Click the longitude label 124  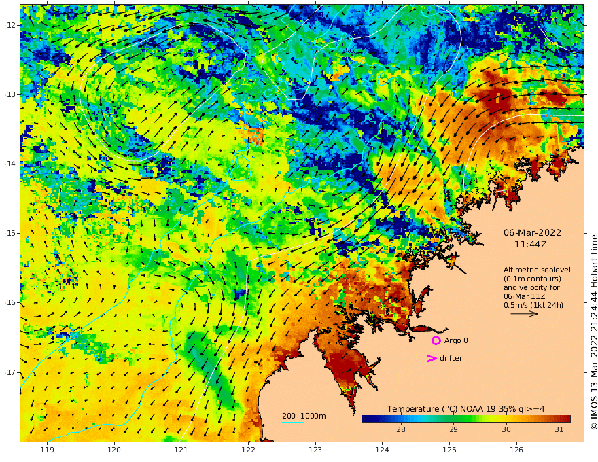[382, 450]
